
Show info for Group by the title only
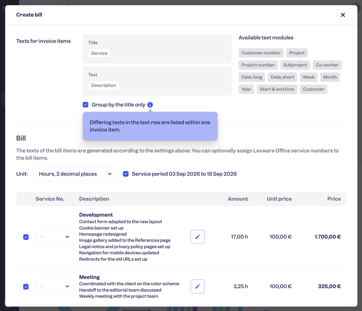pos(150,105)
